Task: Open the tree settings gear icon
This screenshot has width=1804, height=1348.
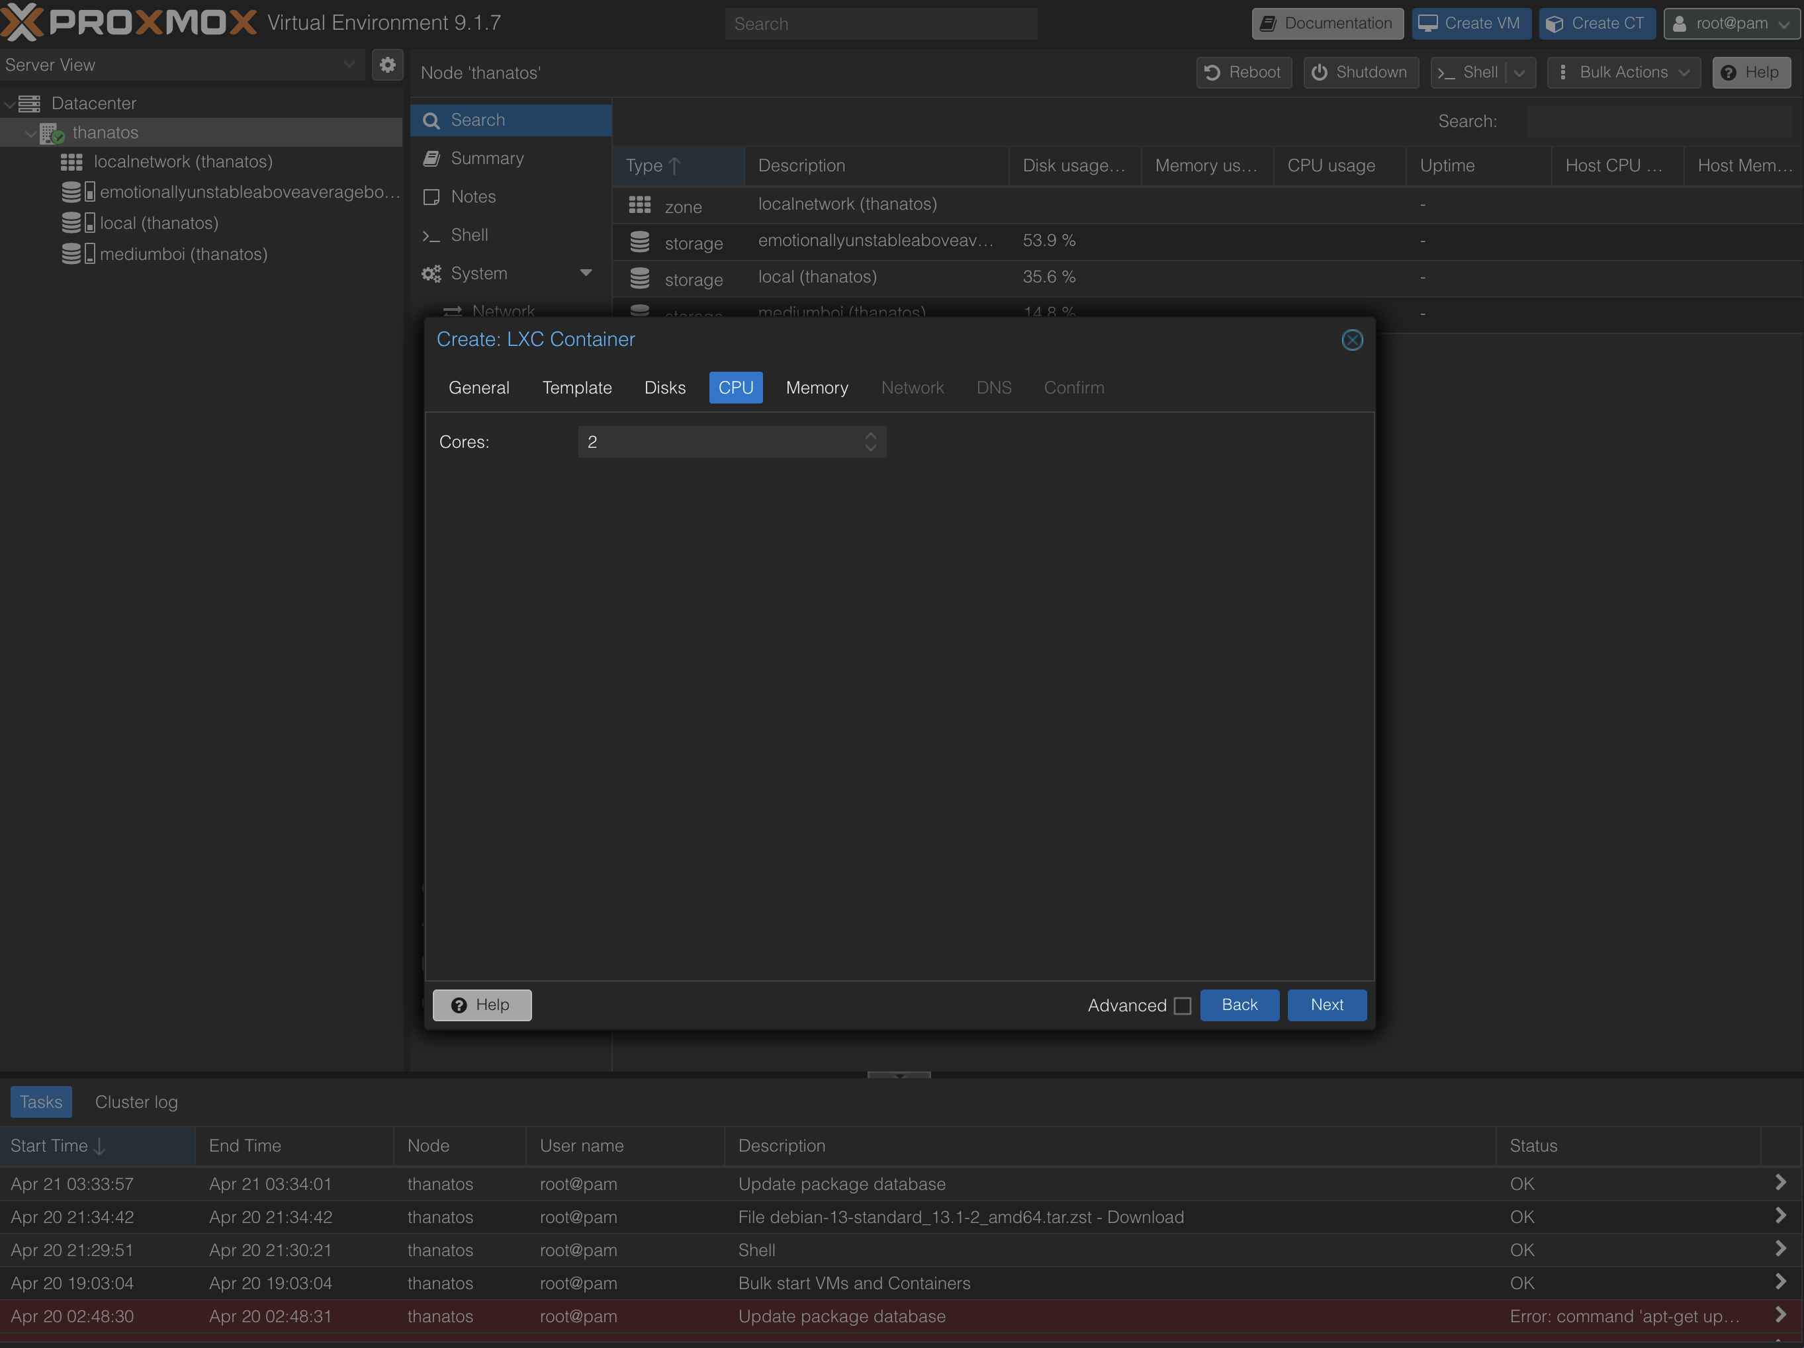Action: click(387, 64)
